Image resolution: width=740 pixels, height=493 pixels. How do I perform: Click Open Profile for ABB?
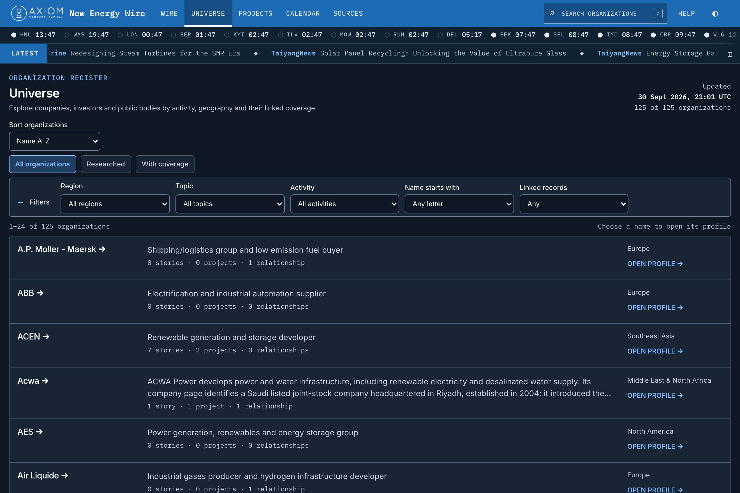pos(655,308)
